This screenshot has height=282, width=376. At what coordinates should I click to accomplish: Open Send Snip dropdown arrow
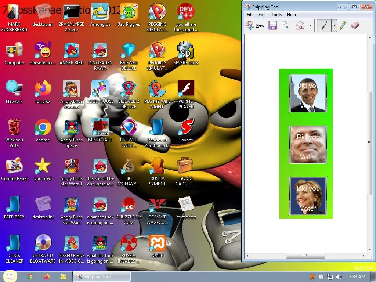[311, 25]
